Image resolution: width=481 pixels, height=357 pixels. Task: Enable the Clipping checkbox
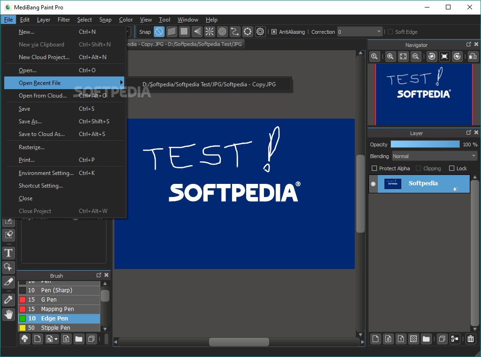point(419,168)
